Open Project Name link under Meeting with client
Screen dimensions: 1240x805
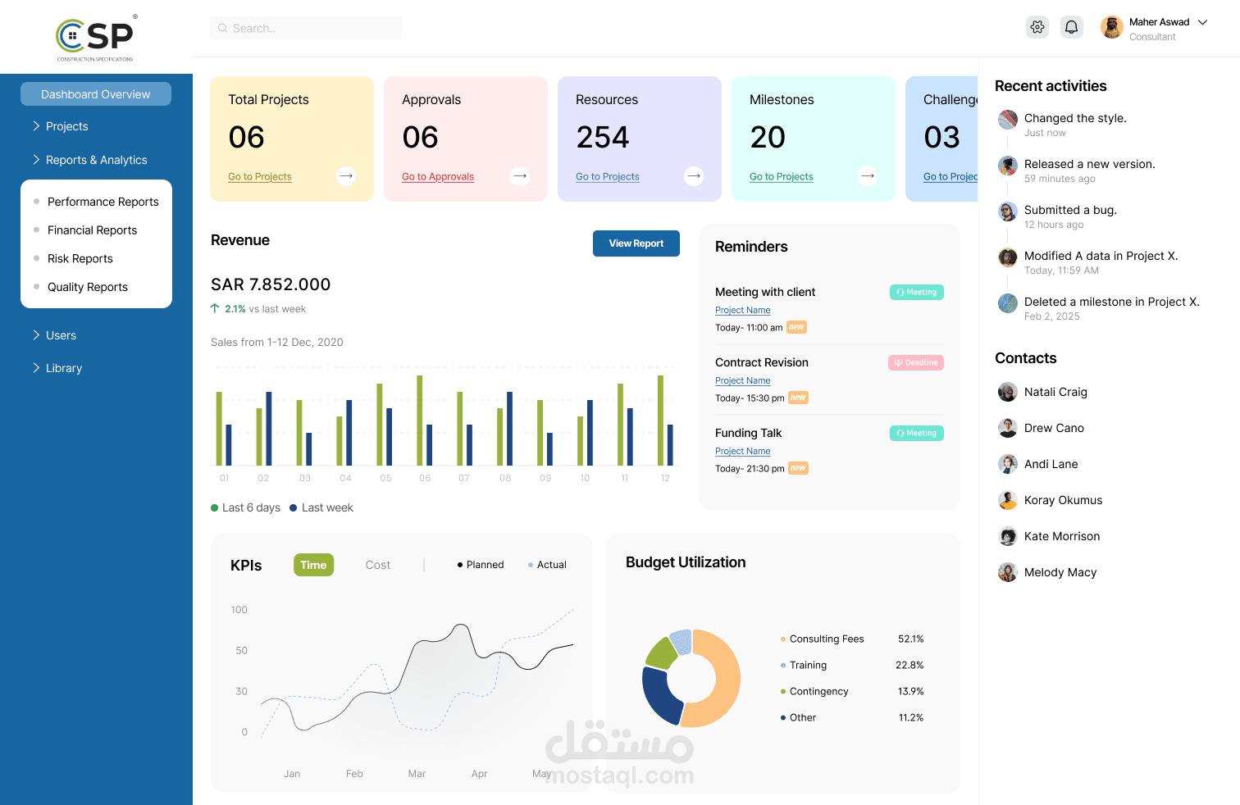(743, 310)
